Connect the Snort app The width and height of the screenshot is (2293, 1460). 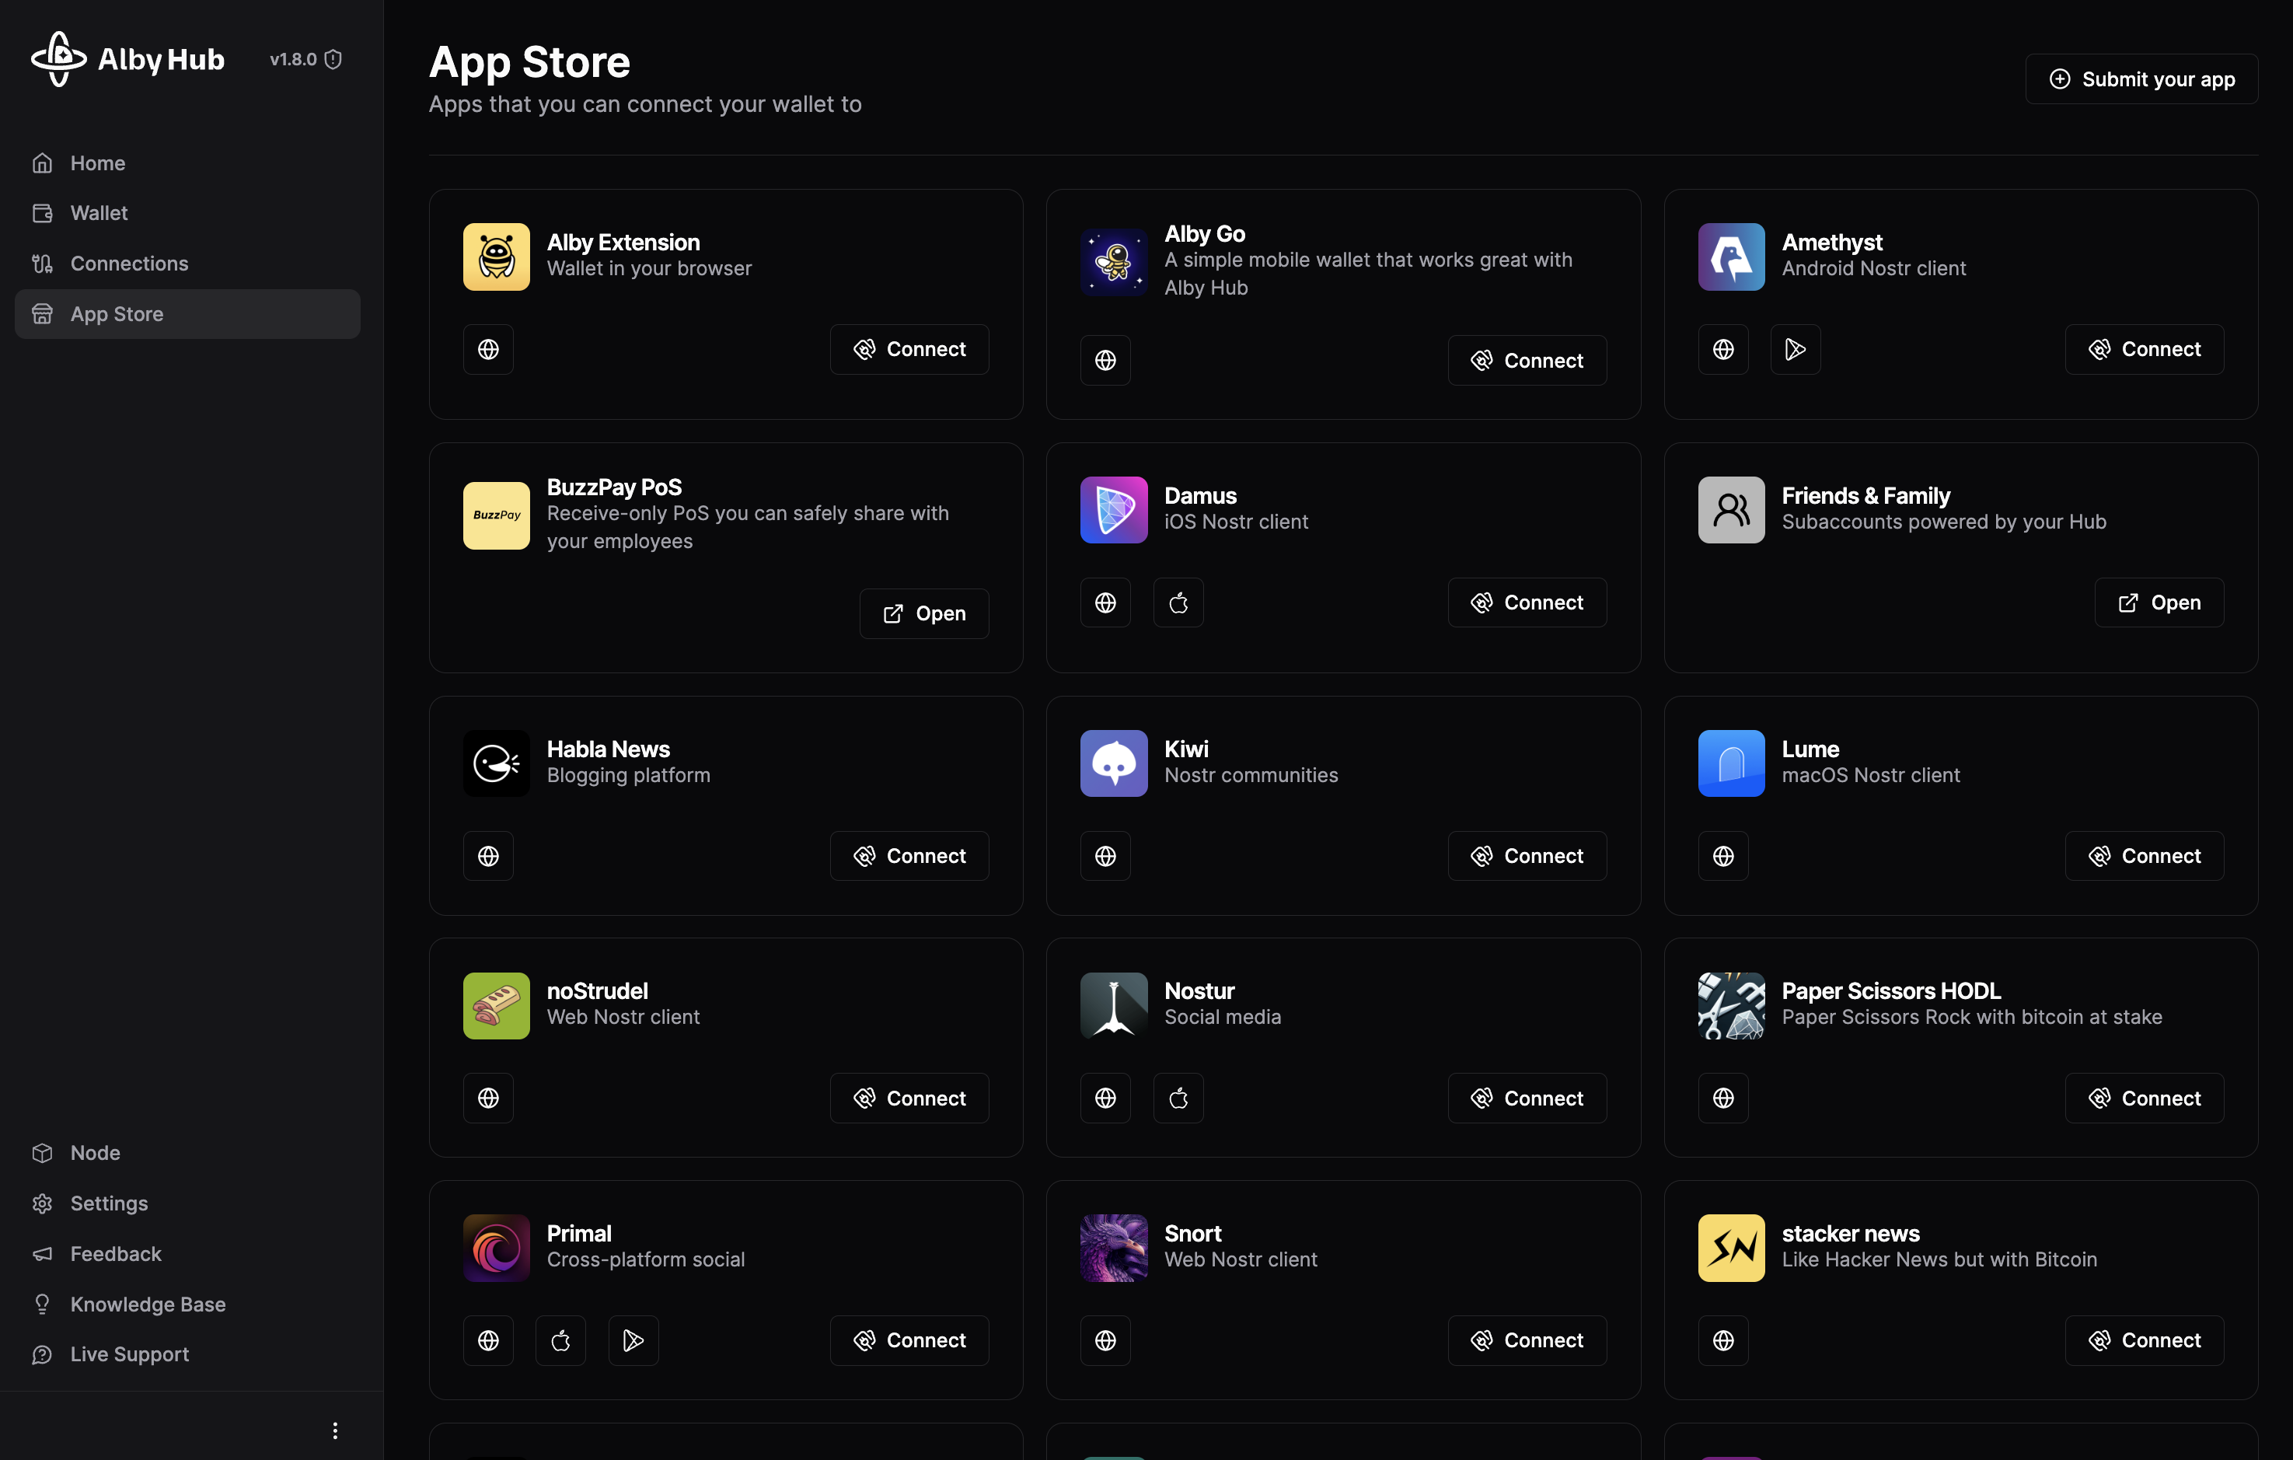click(x=1527, y=1341)
